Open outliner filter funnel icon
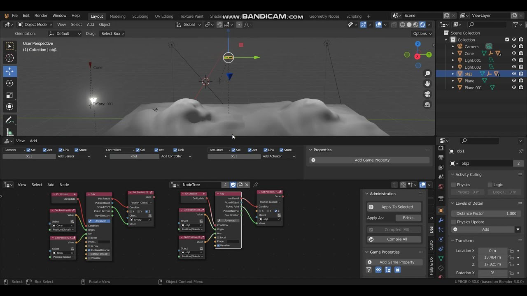The width and height of the screenshot is (527, 296). tap(515, 25)
